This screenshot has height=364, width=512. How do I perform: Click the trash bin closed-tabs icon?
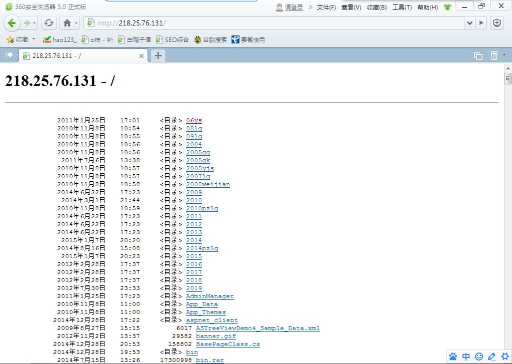point(494,56)
